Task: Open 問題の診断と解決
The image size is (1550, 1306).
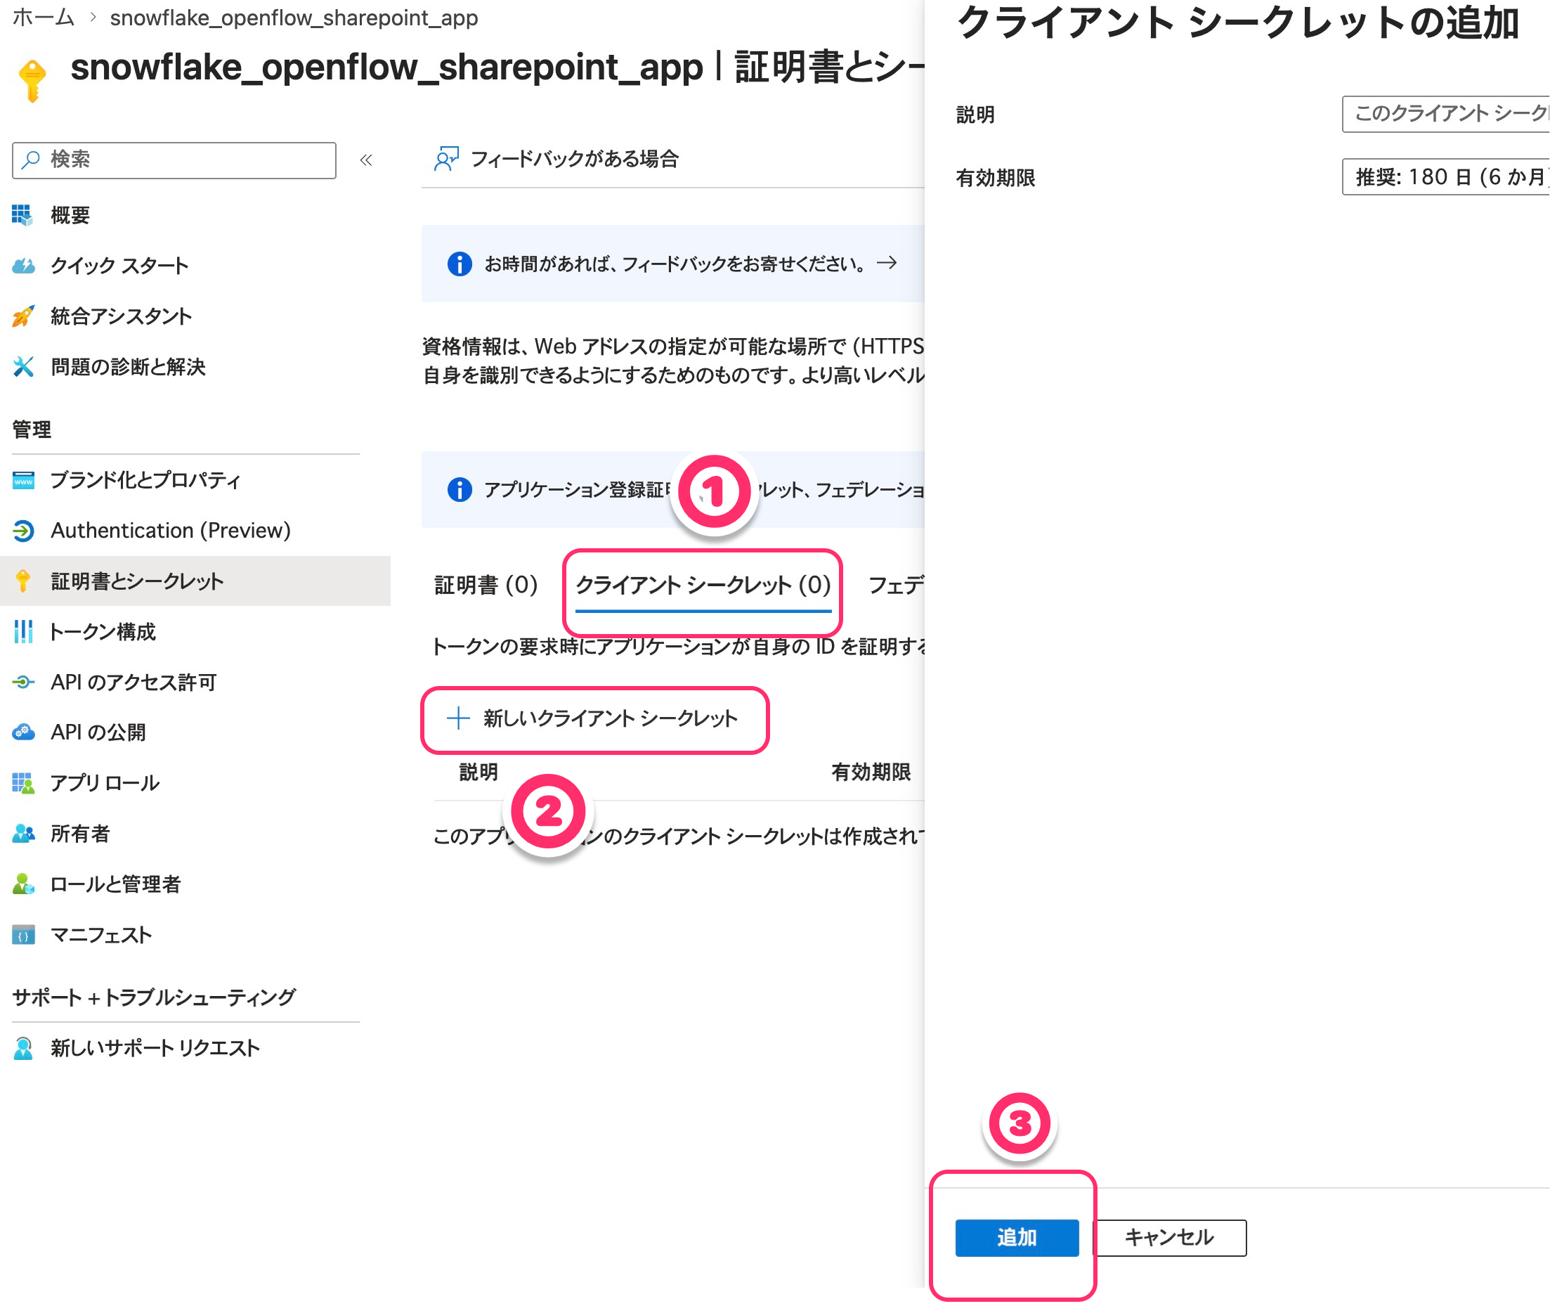Action: click(x=127, y=367)
